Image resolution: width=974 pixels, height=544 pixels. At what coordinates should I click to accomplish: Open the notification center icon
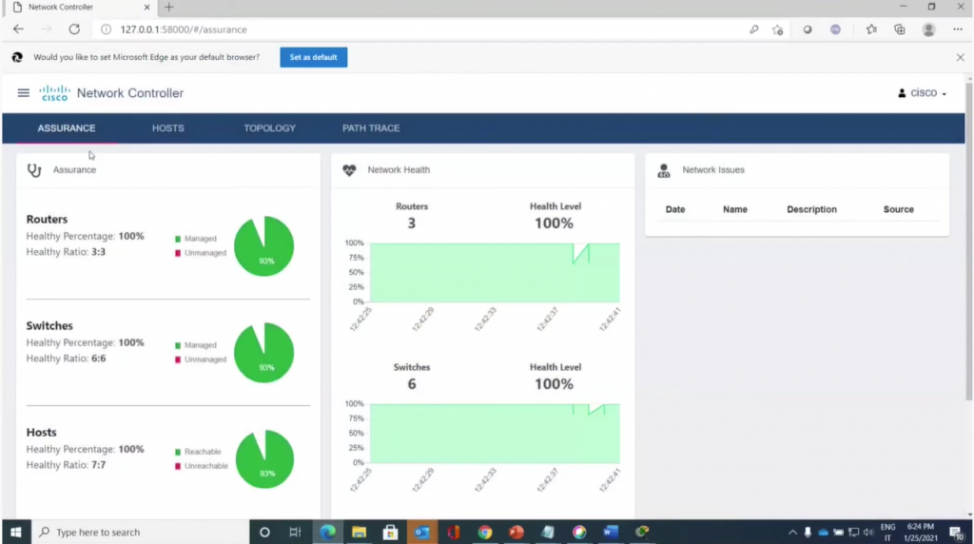pos(956,533)
